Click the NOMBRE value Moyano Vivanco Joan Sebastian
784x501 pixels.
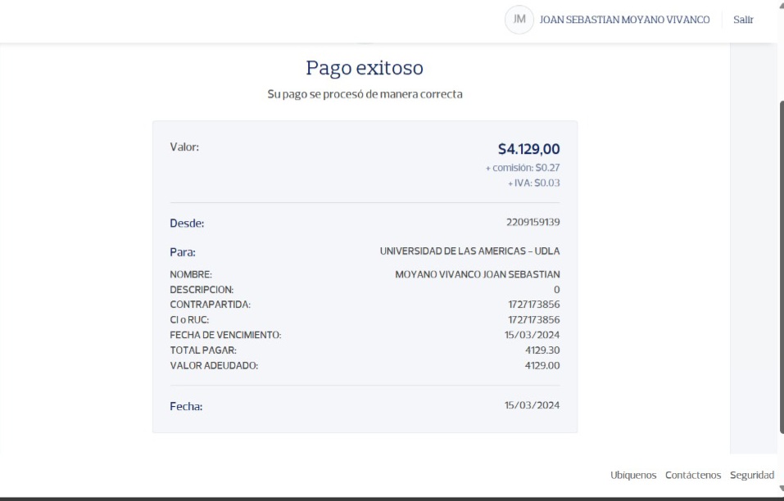[477, 275]
